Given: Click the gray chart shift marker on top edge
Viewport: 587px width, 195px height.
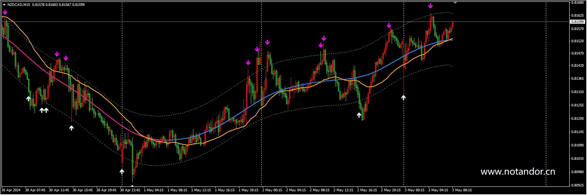Looking at the screenshot, I should pos(455,3).
